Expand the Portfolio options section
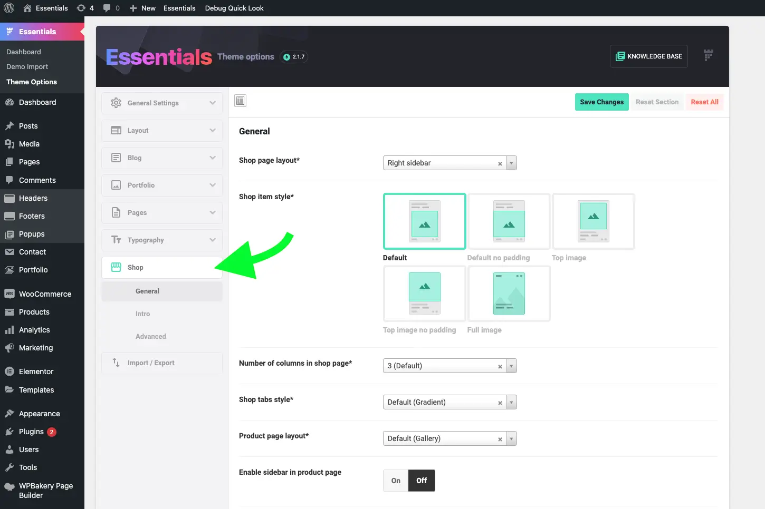765x509 pixels. coord(162,185)
